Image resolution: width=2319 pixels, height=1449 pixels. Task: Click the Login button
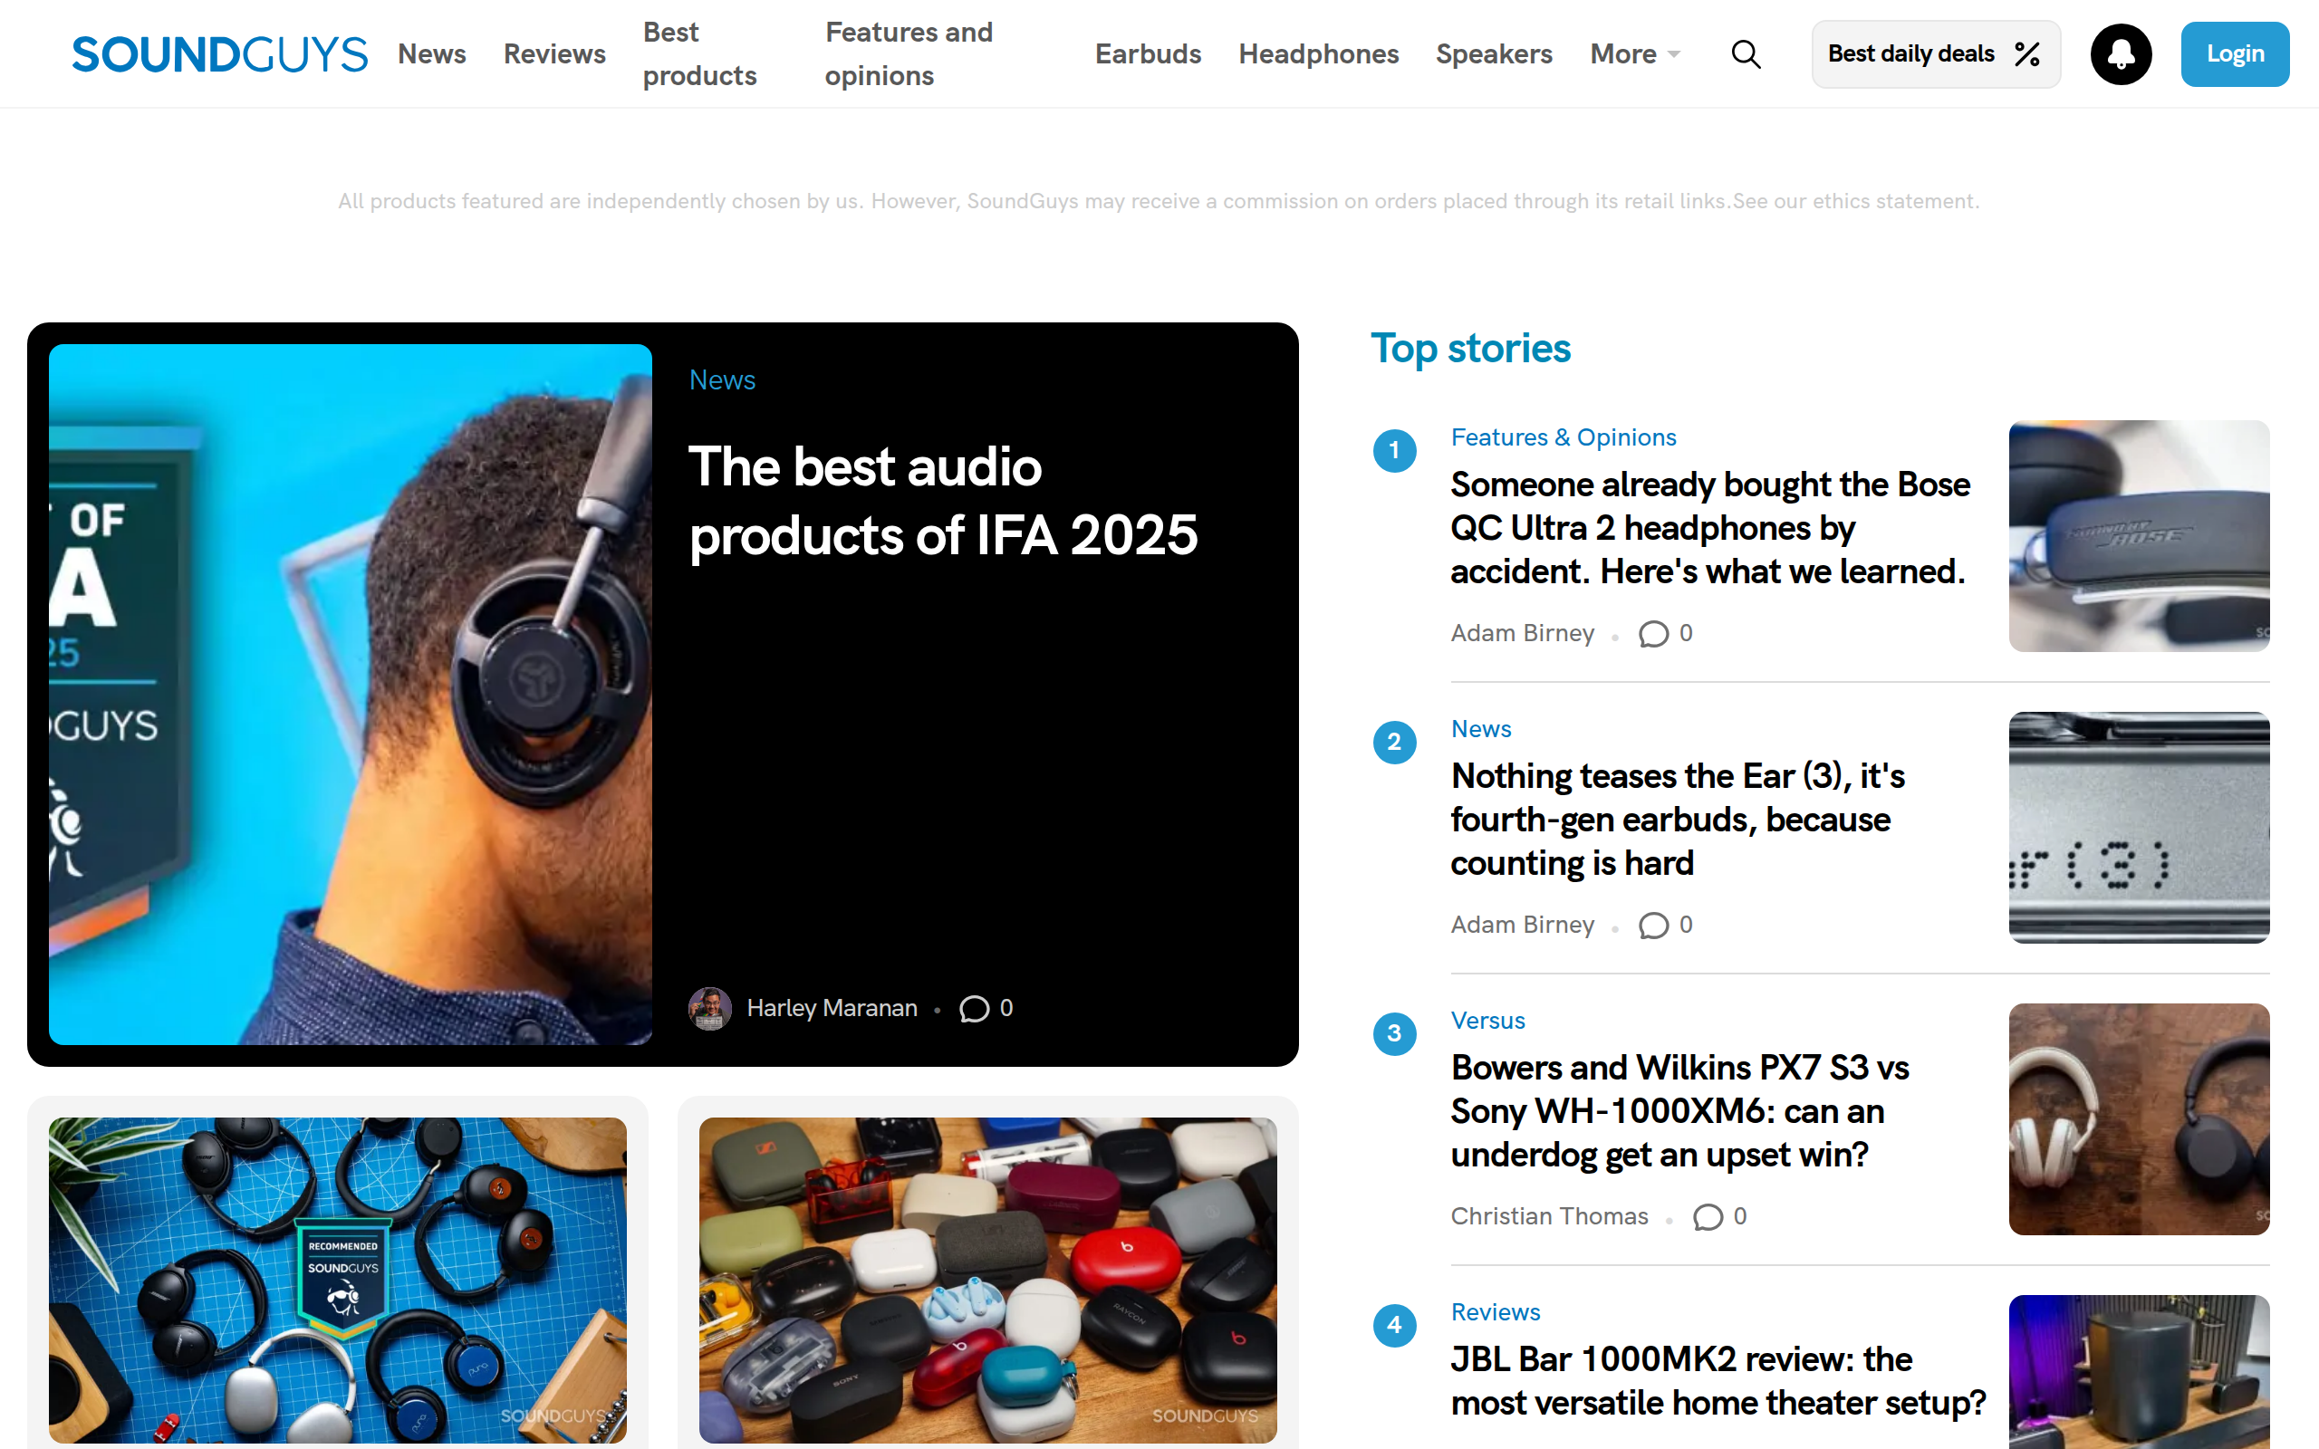(x=2235, y=54)
